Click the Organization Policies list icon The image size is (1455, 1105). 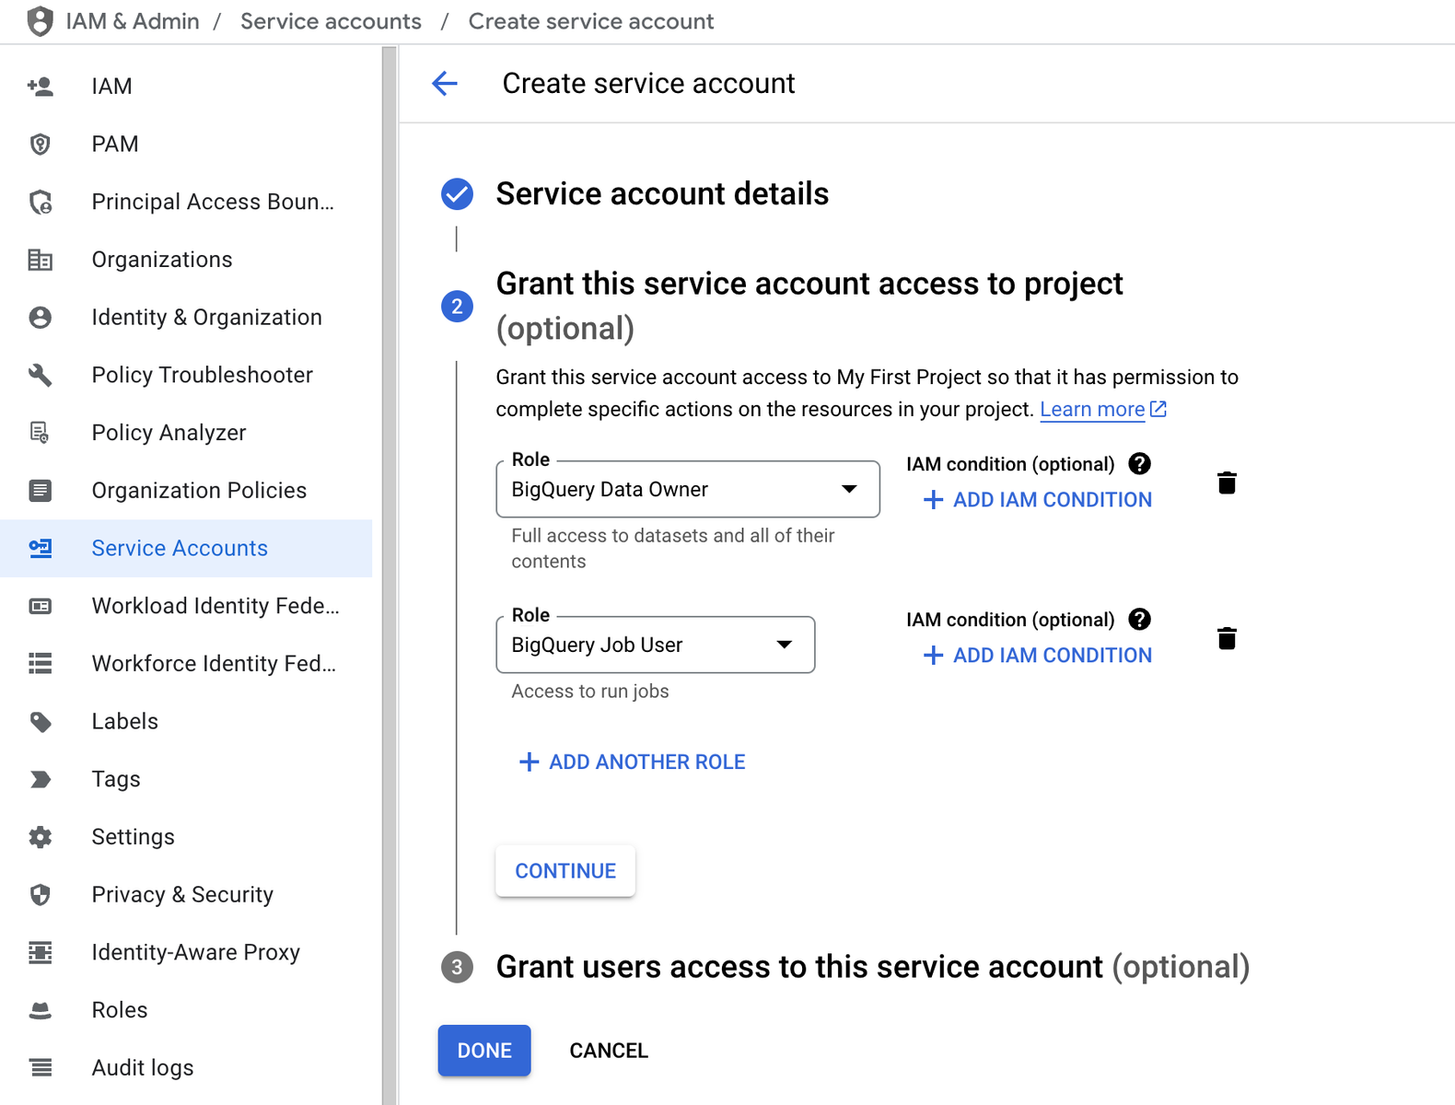click(40, 491)
